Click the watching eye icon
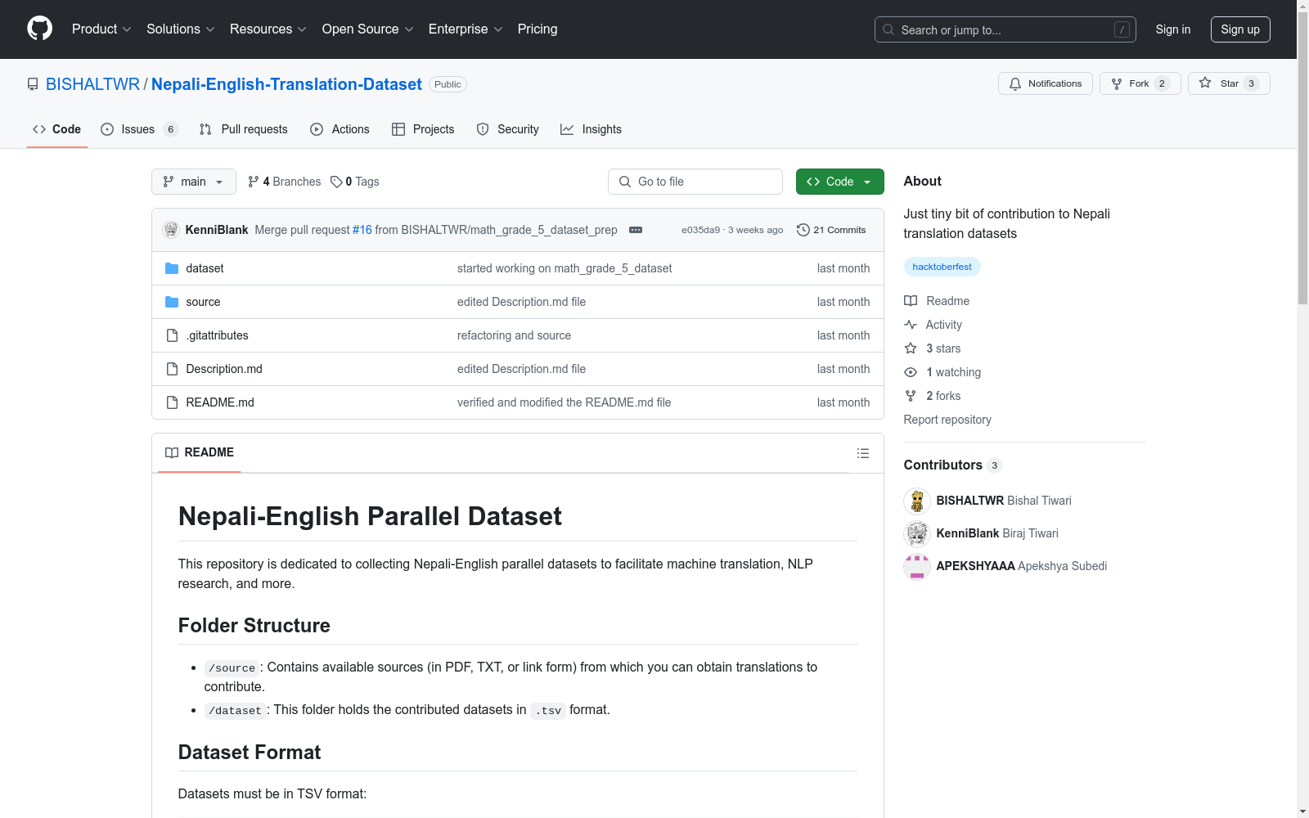 (x=911, y=372)
